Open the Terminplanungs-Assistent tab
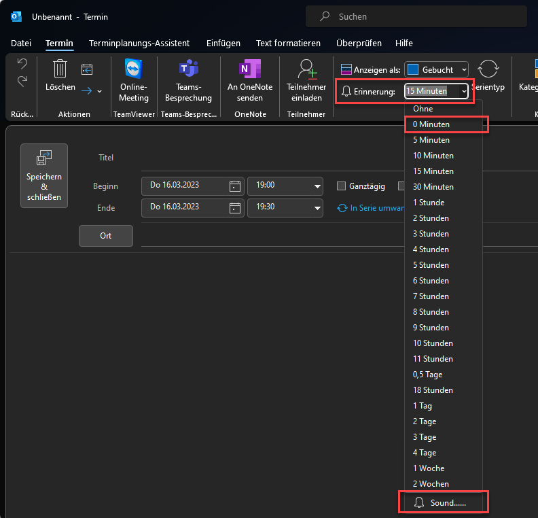This screenshot has height=518, width=538. (139, 43)
